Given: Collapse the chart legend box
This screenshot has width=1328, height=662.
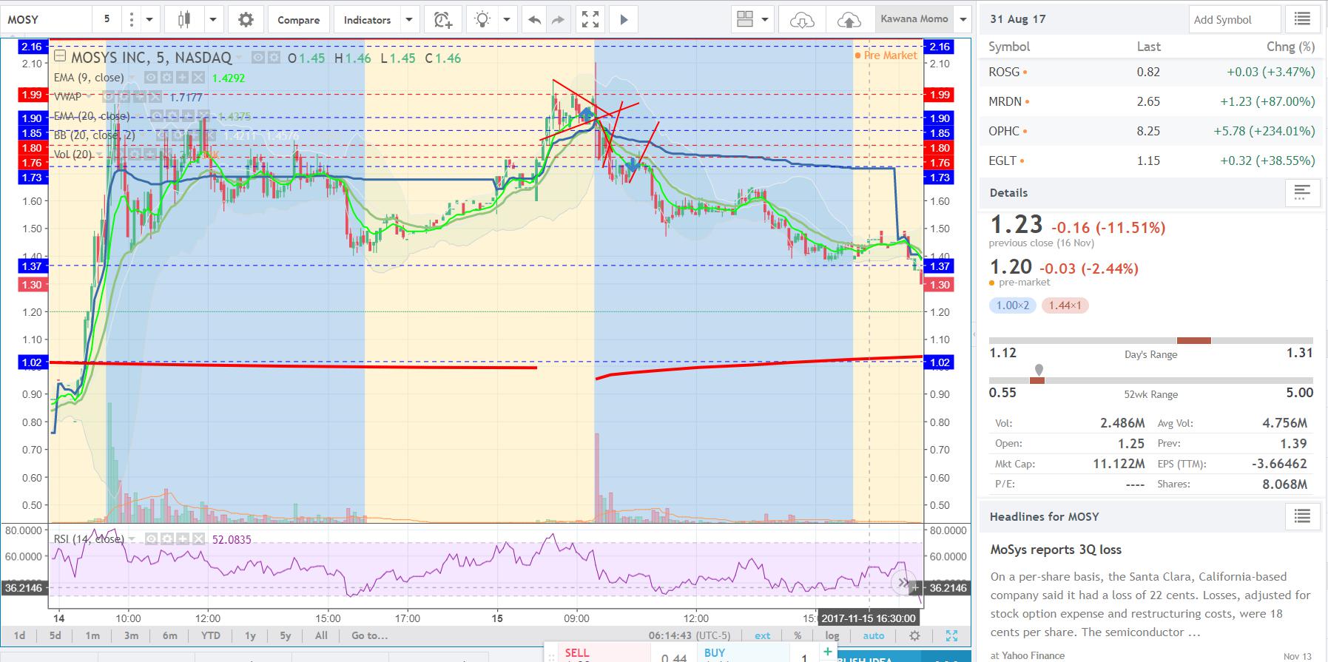Looking at the screenshot, I should pyautogui.click(x=60, y=56).
